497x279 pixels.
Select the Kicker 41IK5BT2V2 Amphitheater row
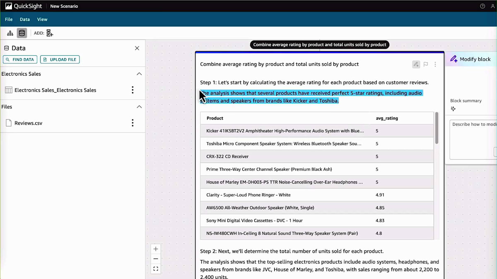click(x=317, y=131)
